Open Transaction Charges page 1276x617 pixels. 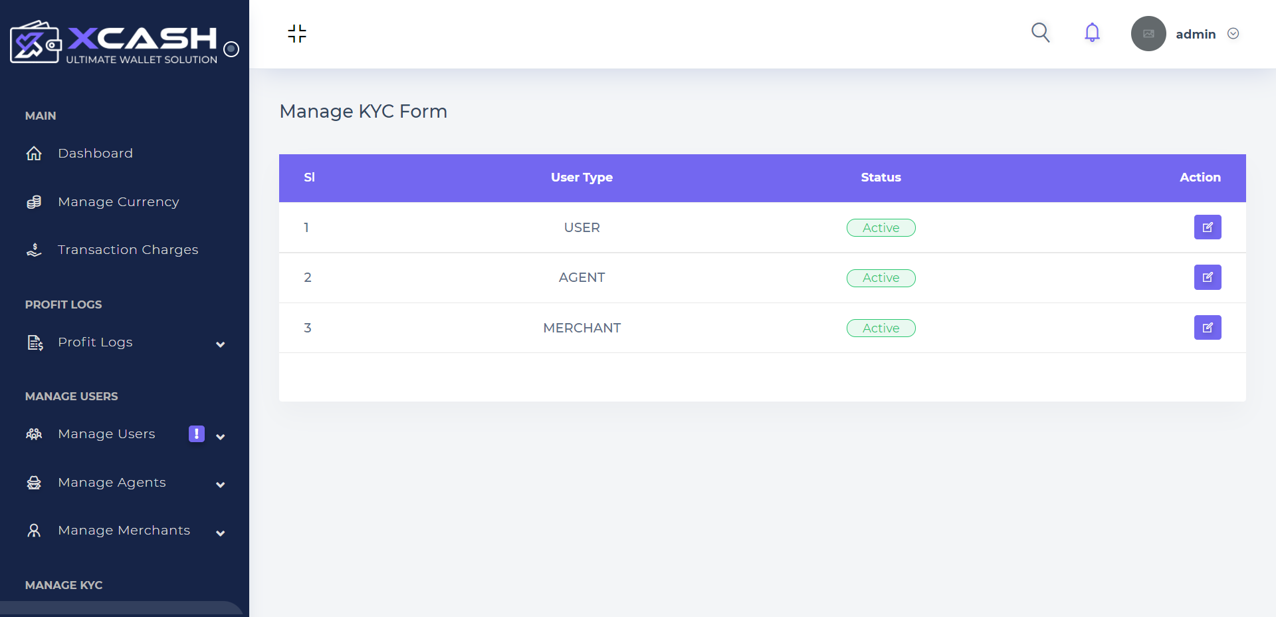tap(128, 250)
